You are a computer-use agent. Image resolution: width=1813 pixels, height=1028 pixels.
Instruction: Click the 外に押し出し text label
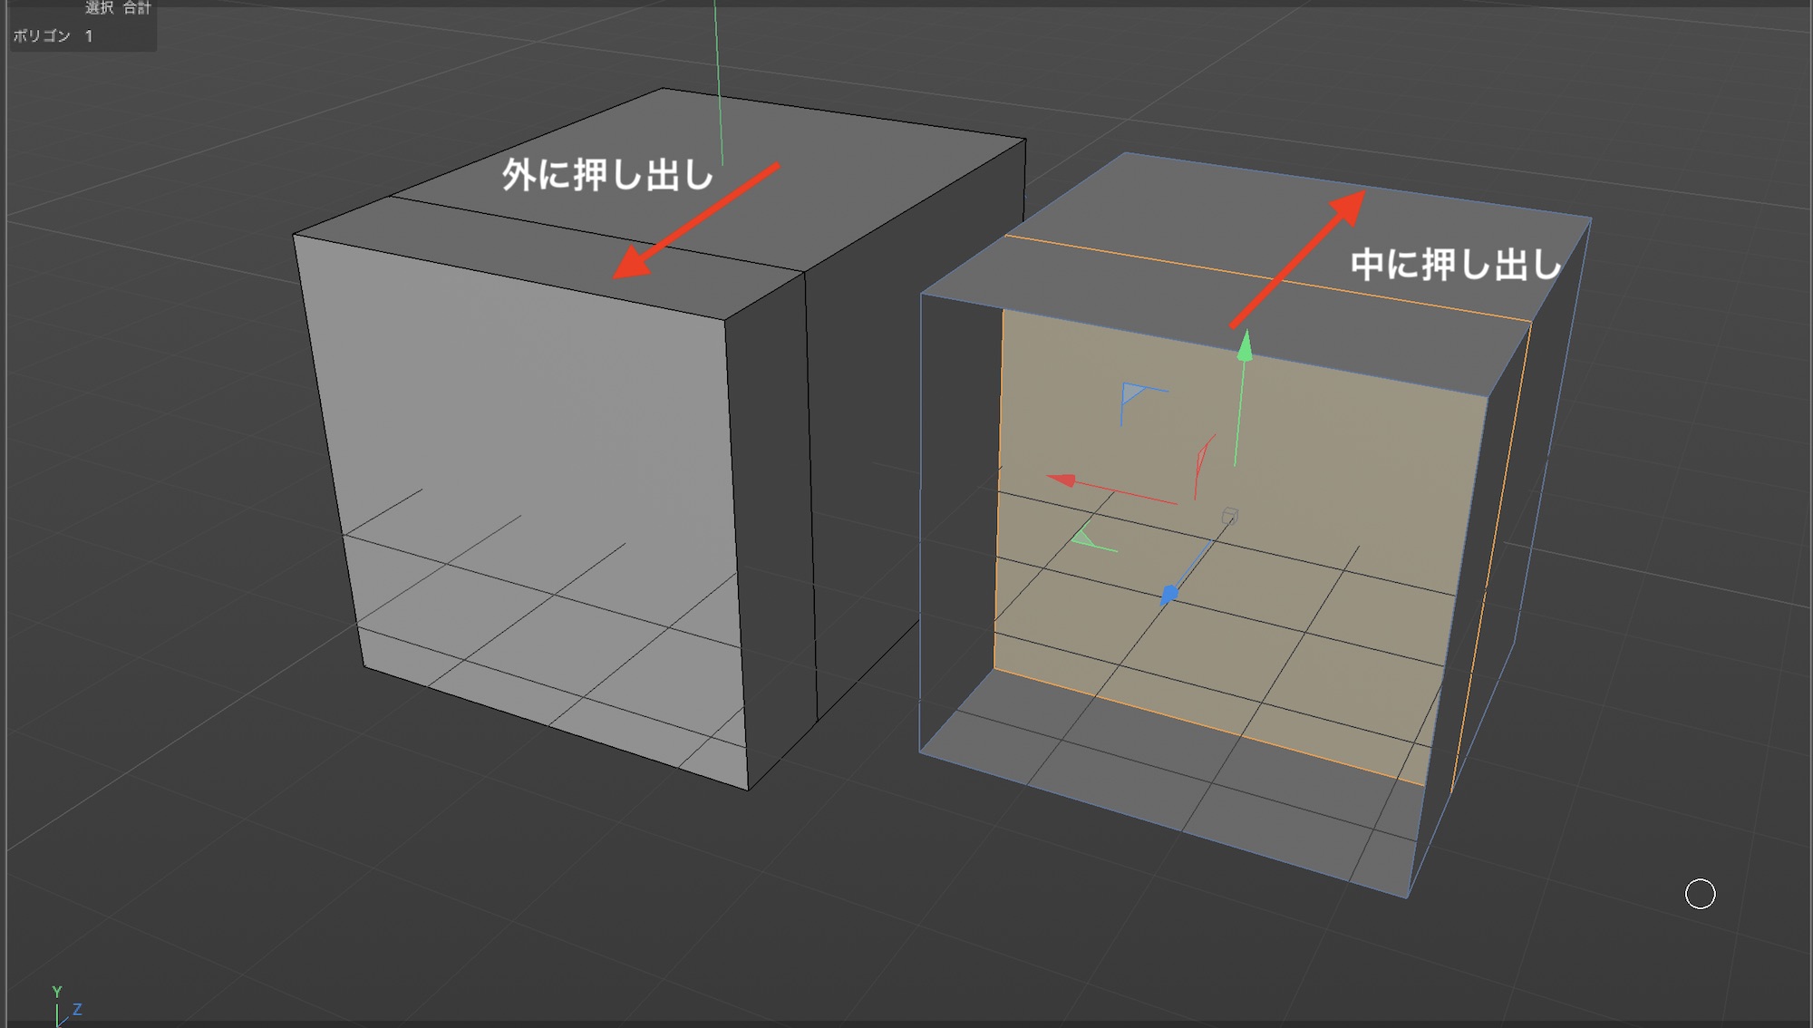(607, 175)
